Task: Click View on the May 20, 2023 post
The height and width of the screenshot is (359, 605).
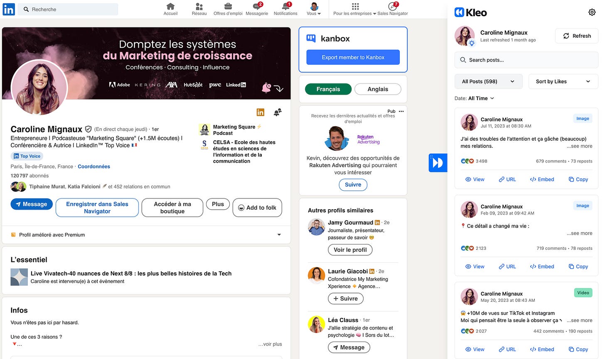Action: tap(475, 349)
